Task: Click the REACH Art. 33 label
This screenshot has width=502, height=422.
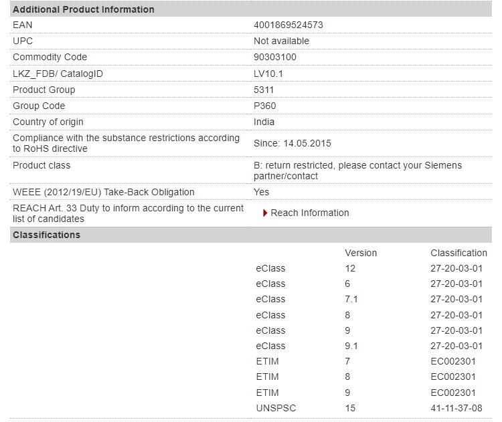Action: (x=128, y=213)
